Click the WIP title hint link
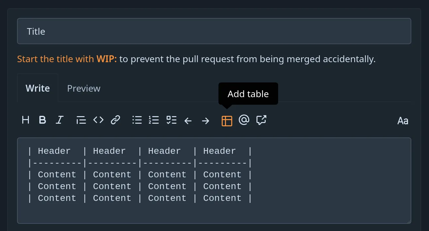Screen dimensions: 429x231 pos(66,59)
